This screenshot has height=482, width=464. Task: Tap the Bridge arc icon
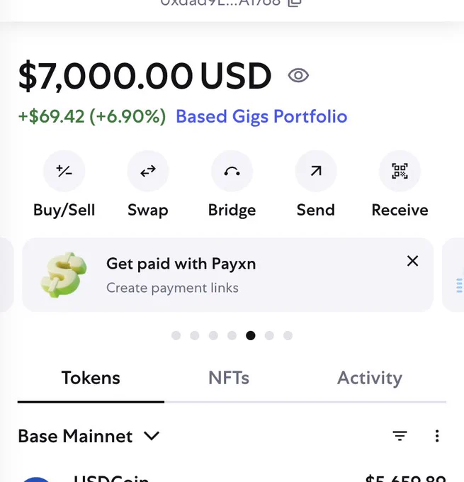point(232,171)
